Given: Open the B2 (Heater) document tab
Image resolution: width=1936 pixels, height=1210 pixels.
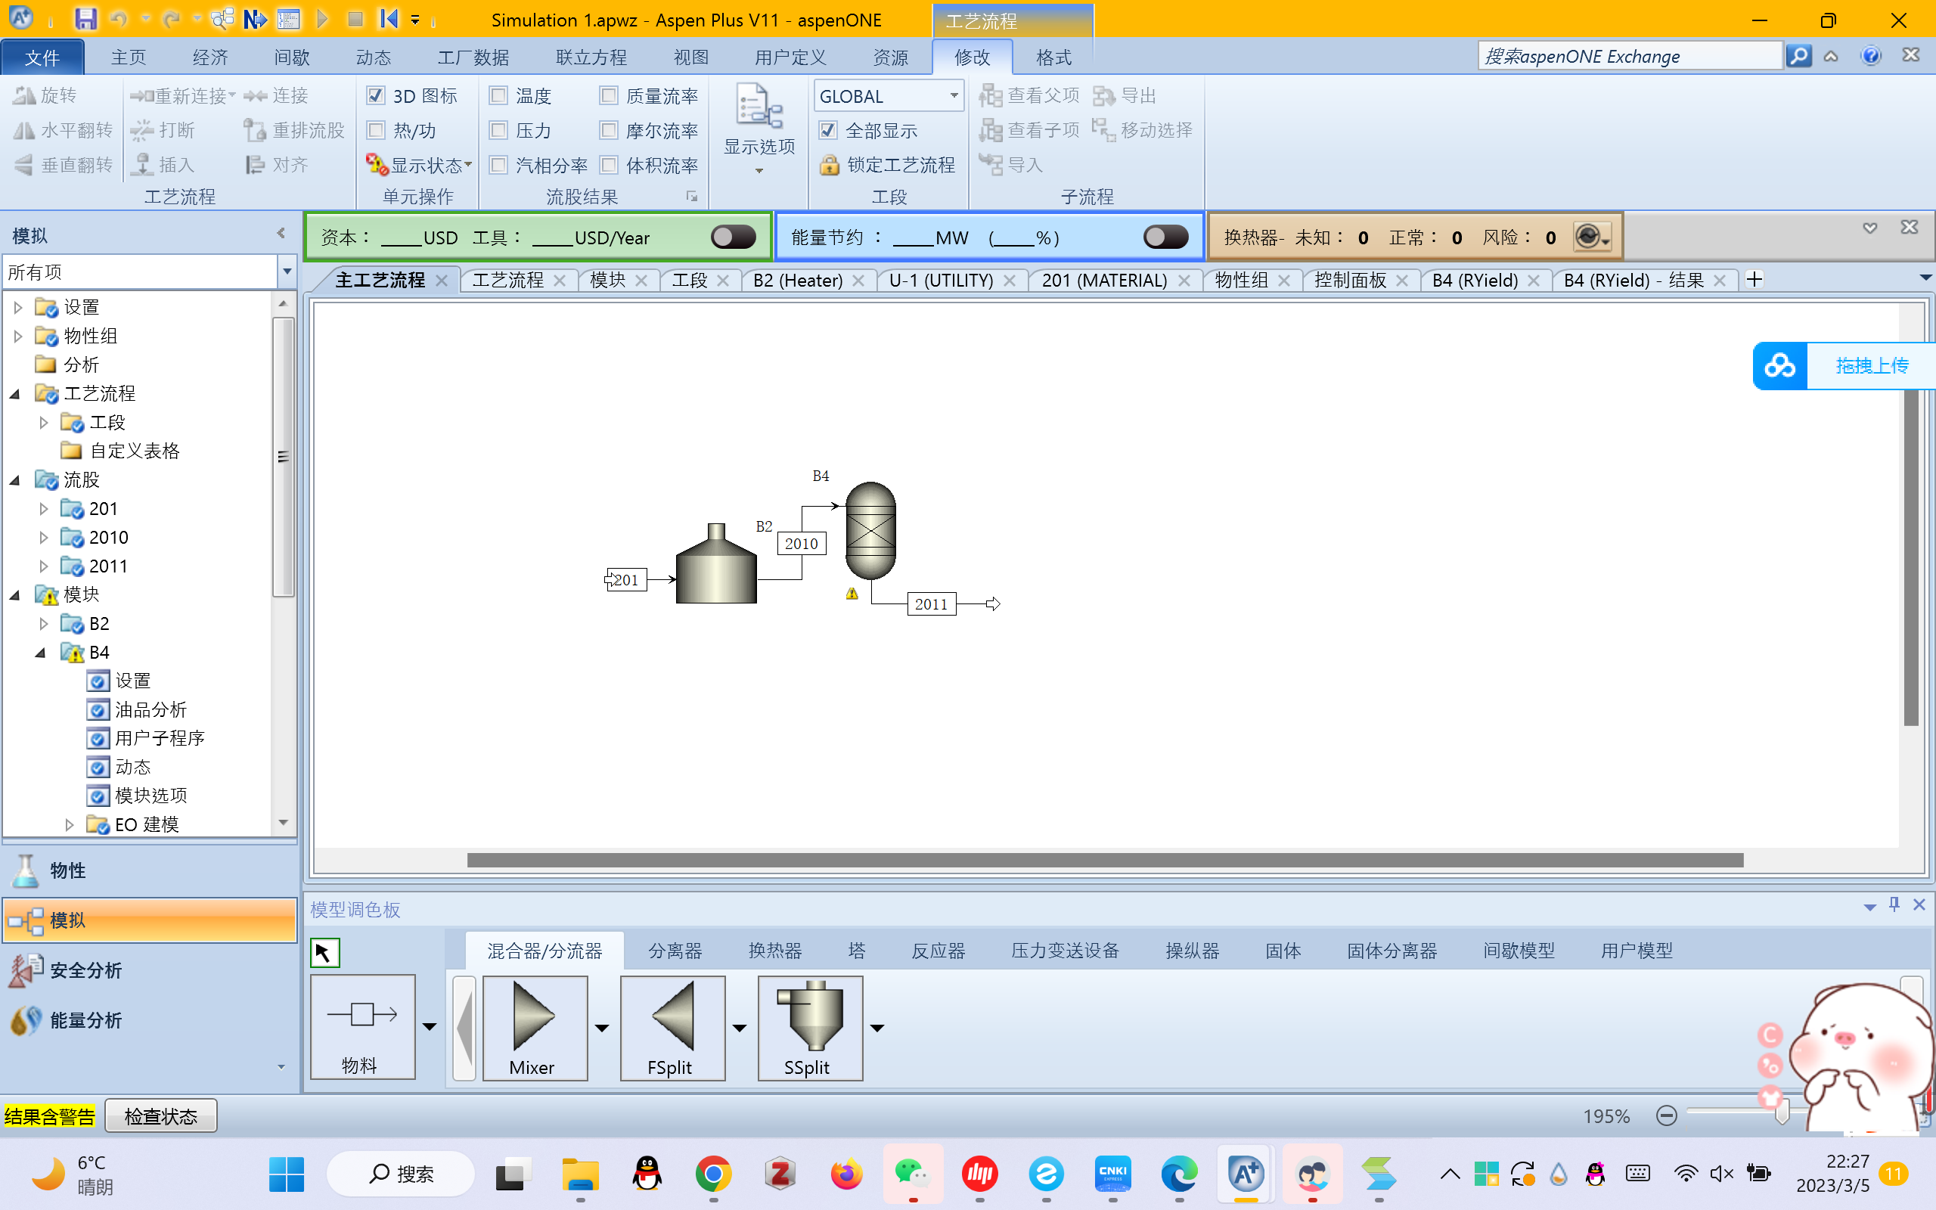Looking at the screenshot, I should [x=798, y=280].
